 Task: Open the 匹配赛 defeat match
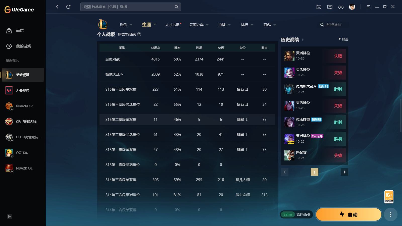314,155
